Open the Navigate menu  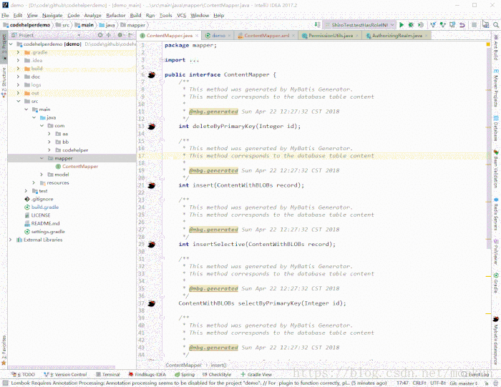coord(52,15)
